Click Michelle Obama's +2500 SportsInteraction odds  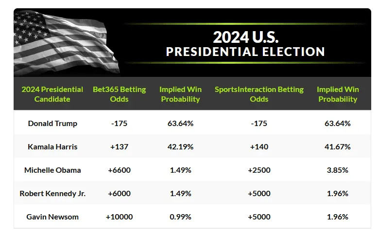point(259,170)
